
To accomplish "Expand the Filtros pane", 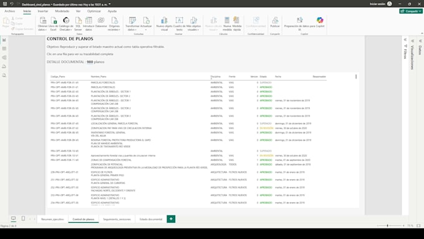I will (x=405, y=40).
